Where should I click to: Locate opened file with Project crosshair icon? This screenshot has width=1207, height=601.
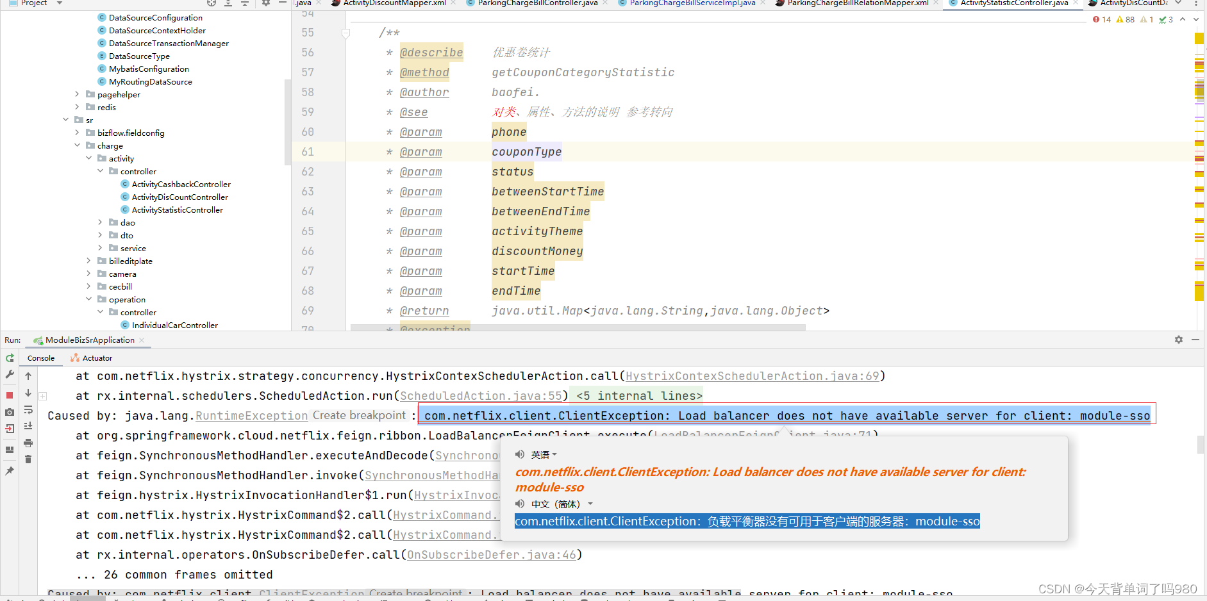pos(212,4)
